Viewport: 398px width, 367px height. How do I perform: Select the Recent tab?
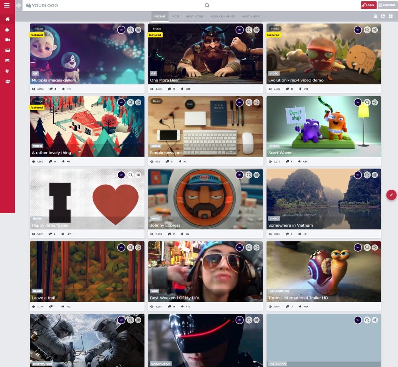tap(160, 16)
